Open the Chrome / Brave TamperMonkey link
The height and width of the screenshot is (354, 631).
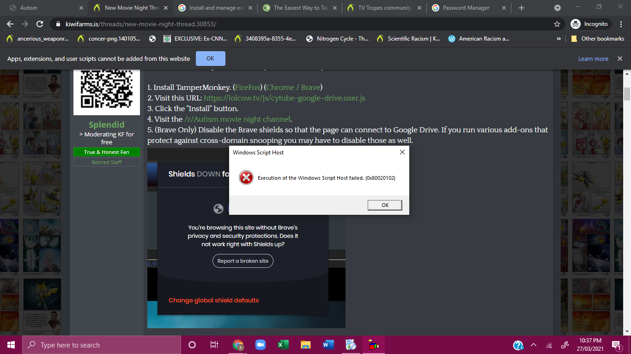coord(293,87)
